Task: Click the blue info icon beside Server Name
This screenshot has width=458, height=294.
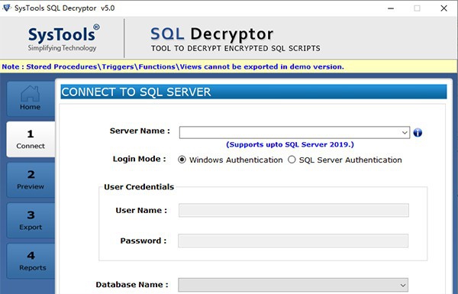Action: click(x=418, y=133)
